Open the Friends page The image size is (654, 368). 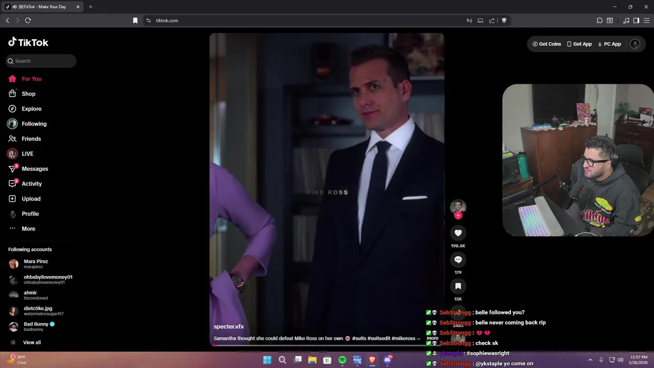tap(31, 139)
